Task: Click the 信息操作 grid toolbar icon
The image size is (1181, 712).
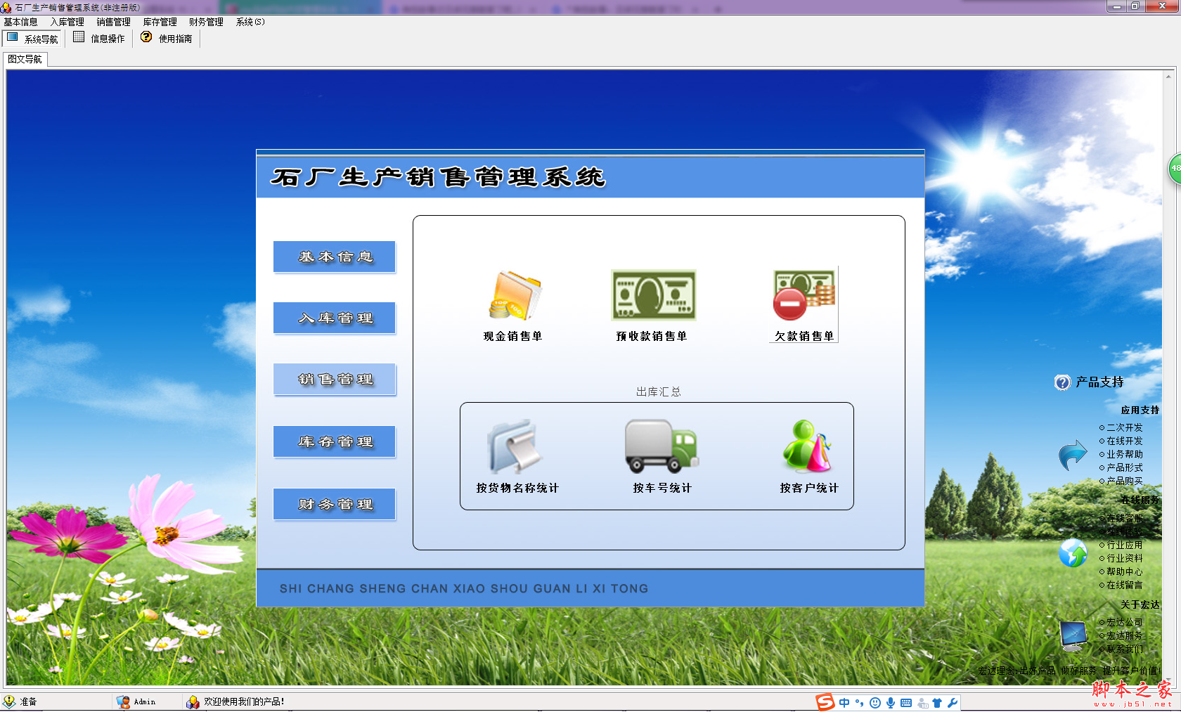Action: [x=98, y=38]
